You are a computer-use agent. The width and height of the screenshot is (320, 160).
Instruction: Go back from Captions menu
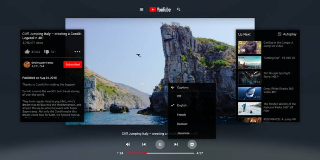(173, 87)
